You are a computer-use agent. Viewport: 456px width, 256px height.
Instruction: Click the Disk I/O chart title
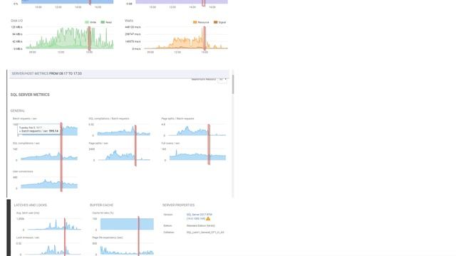coord(16,21)
